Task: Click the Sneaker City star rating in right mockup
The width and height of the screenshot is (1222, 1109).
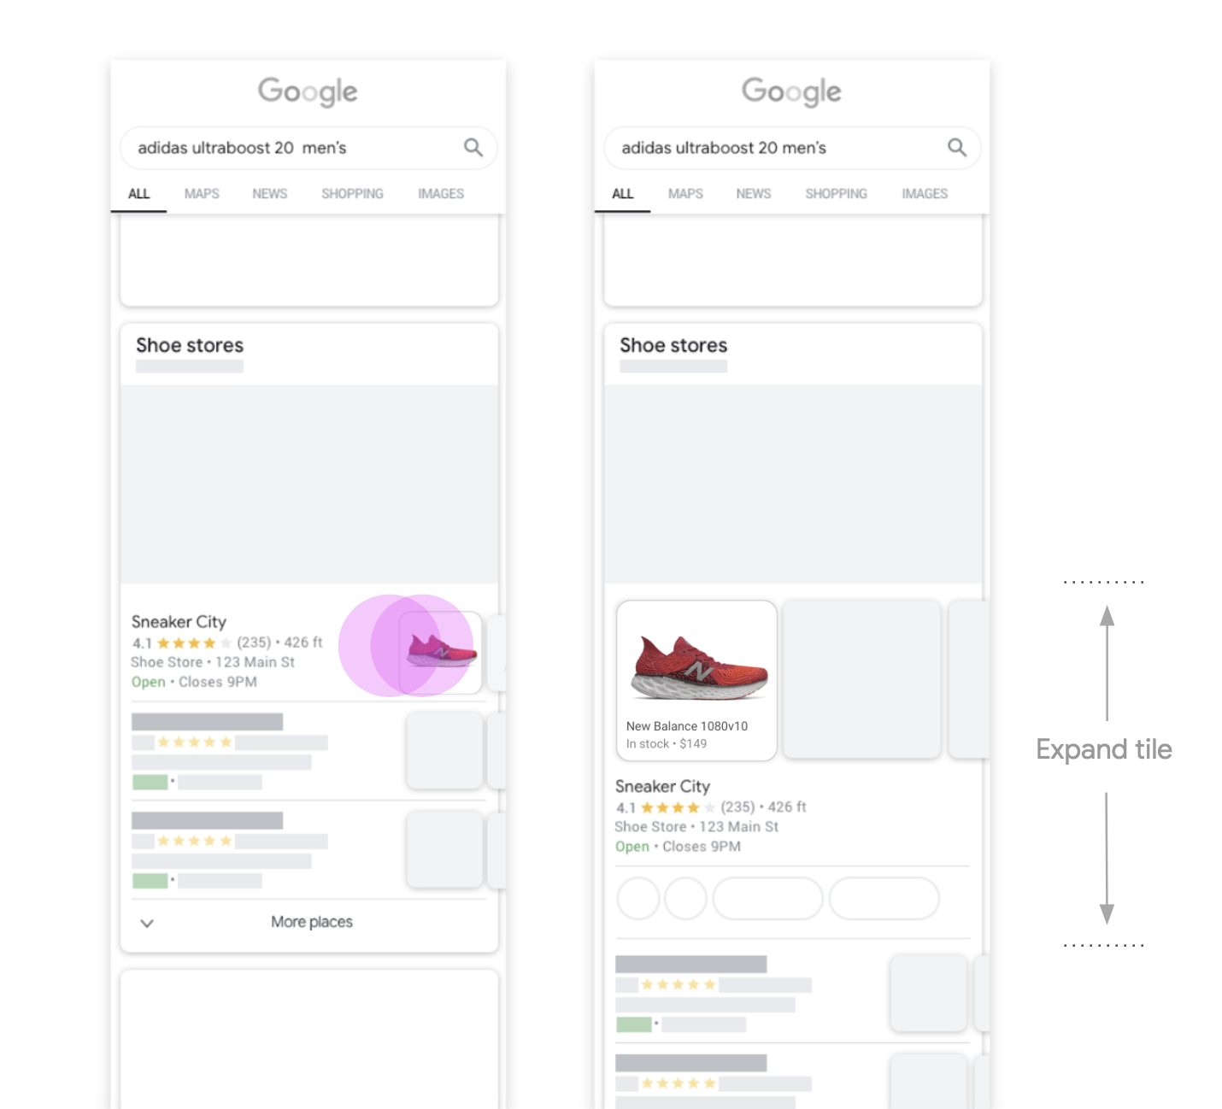Action: pos(678,807)
